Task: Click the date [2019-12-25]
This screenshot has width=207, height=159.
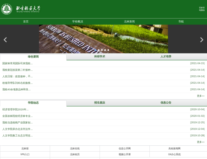Action: (x=197, y=122)
